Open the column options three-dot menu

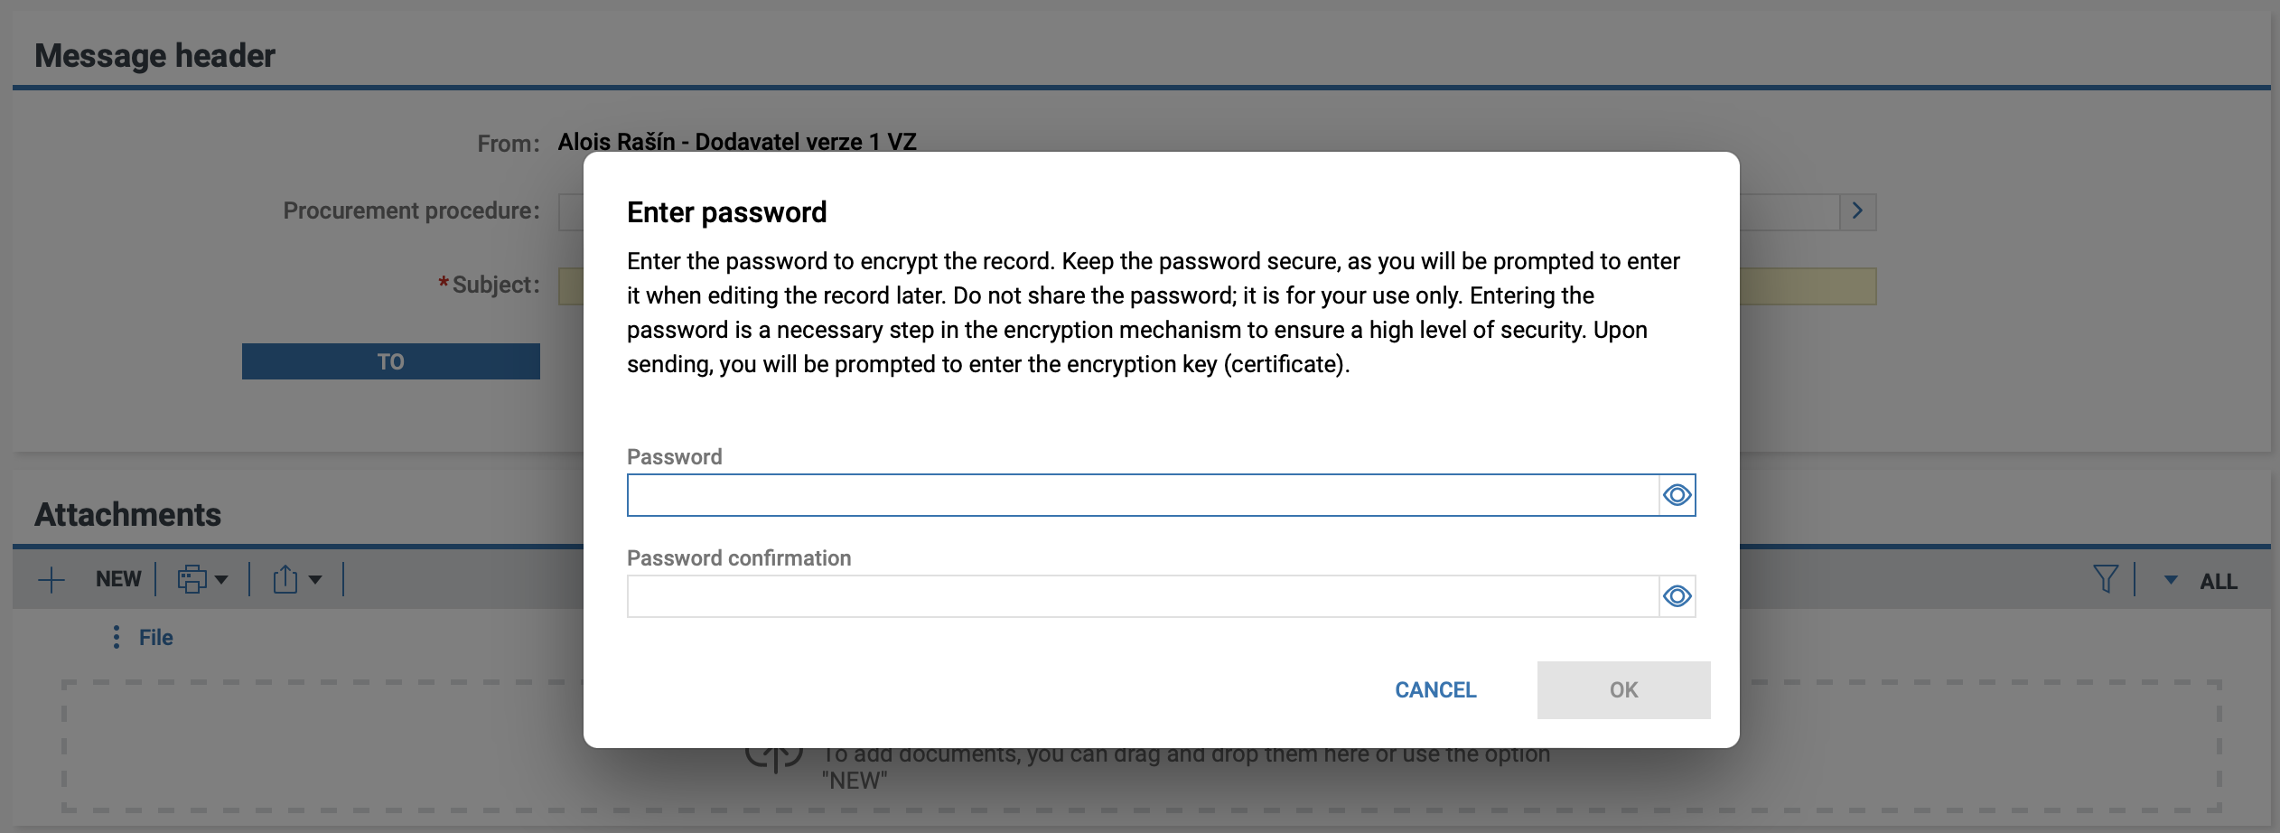tap(116, 637)
